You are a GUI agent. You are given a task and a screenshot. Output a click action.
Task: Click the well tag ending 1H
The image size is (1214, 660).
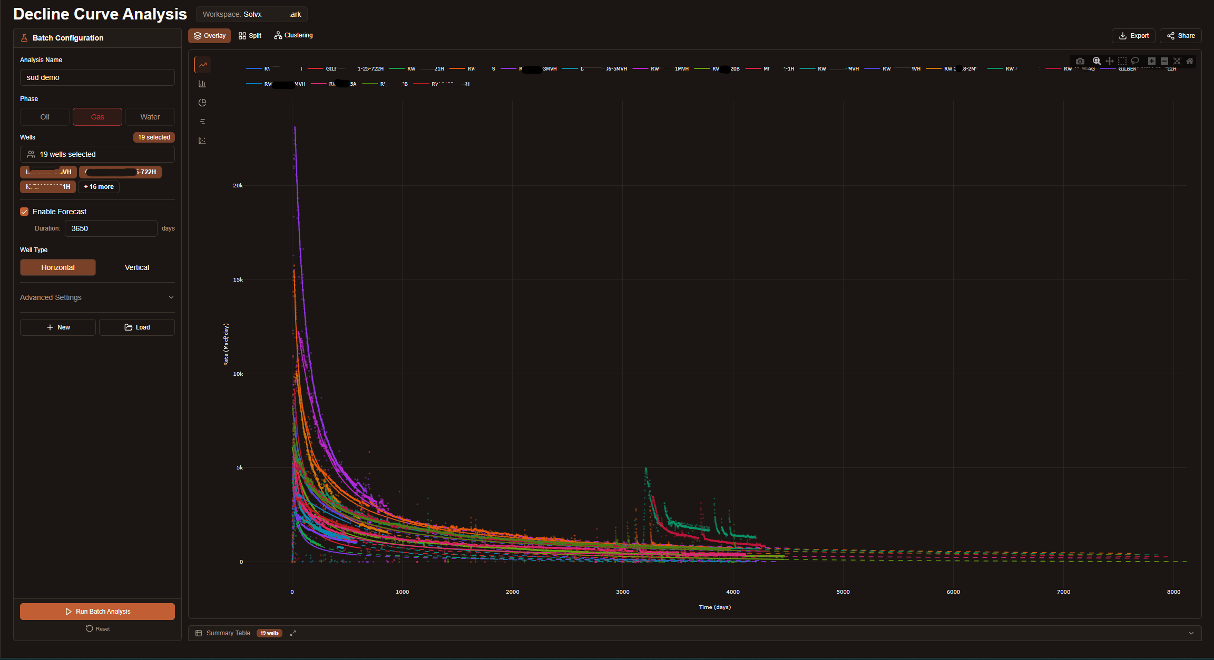(x=48, y=187)
